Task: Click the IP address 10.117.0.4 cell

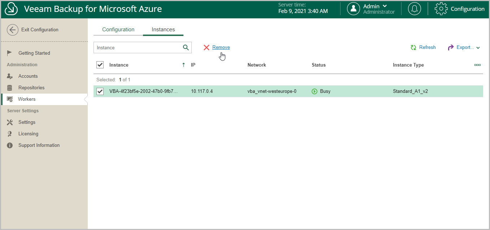Action: tap(202, 91)
